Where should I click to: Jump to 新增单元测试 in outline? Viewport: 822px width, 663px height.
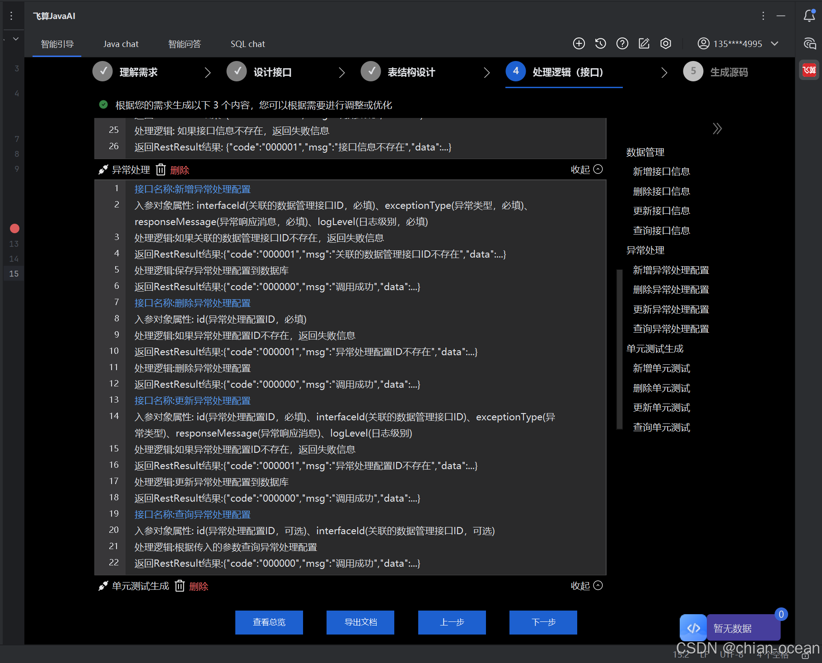(661, 368)
